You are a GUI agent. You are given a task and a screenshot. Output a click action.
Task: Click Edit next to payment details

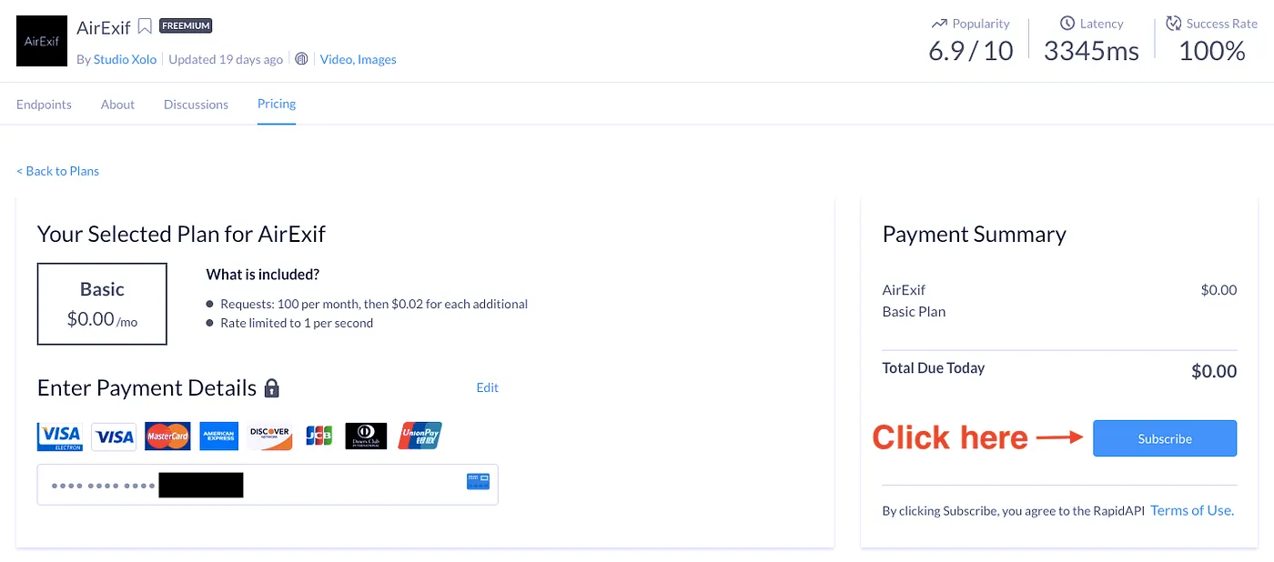click(488, 387)
